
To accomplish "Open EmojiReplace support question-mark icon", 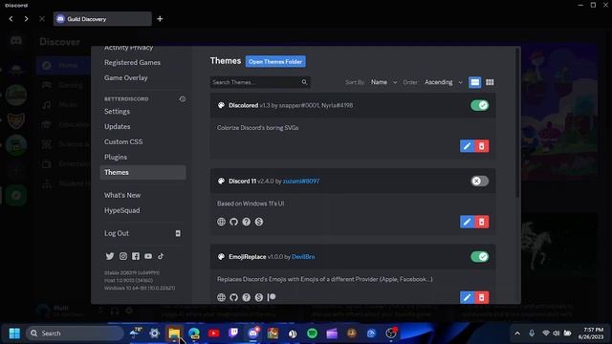I will point(247,297).
